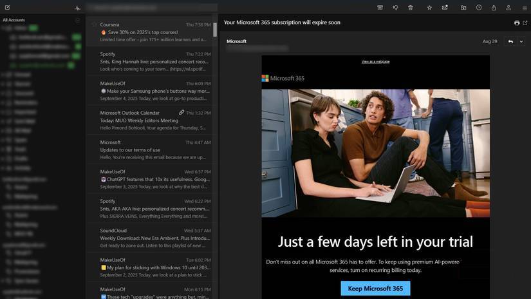
Task: Snooze the message with the clock icon
Action: (479, 8)
